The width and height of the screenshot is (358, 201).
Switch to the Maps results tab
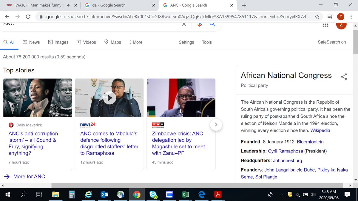click(112, 42)
